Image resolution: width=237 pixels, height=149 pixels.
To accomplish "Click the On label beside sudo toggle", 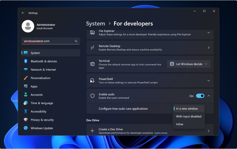I will point(191,96).
